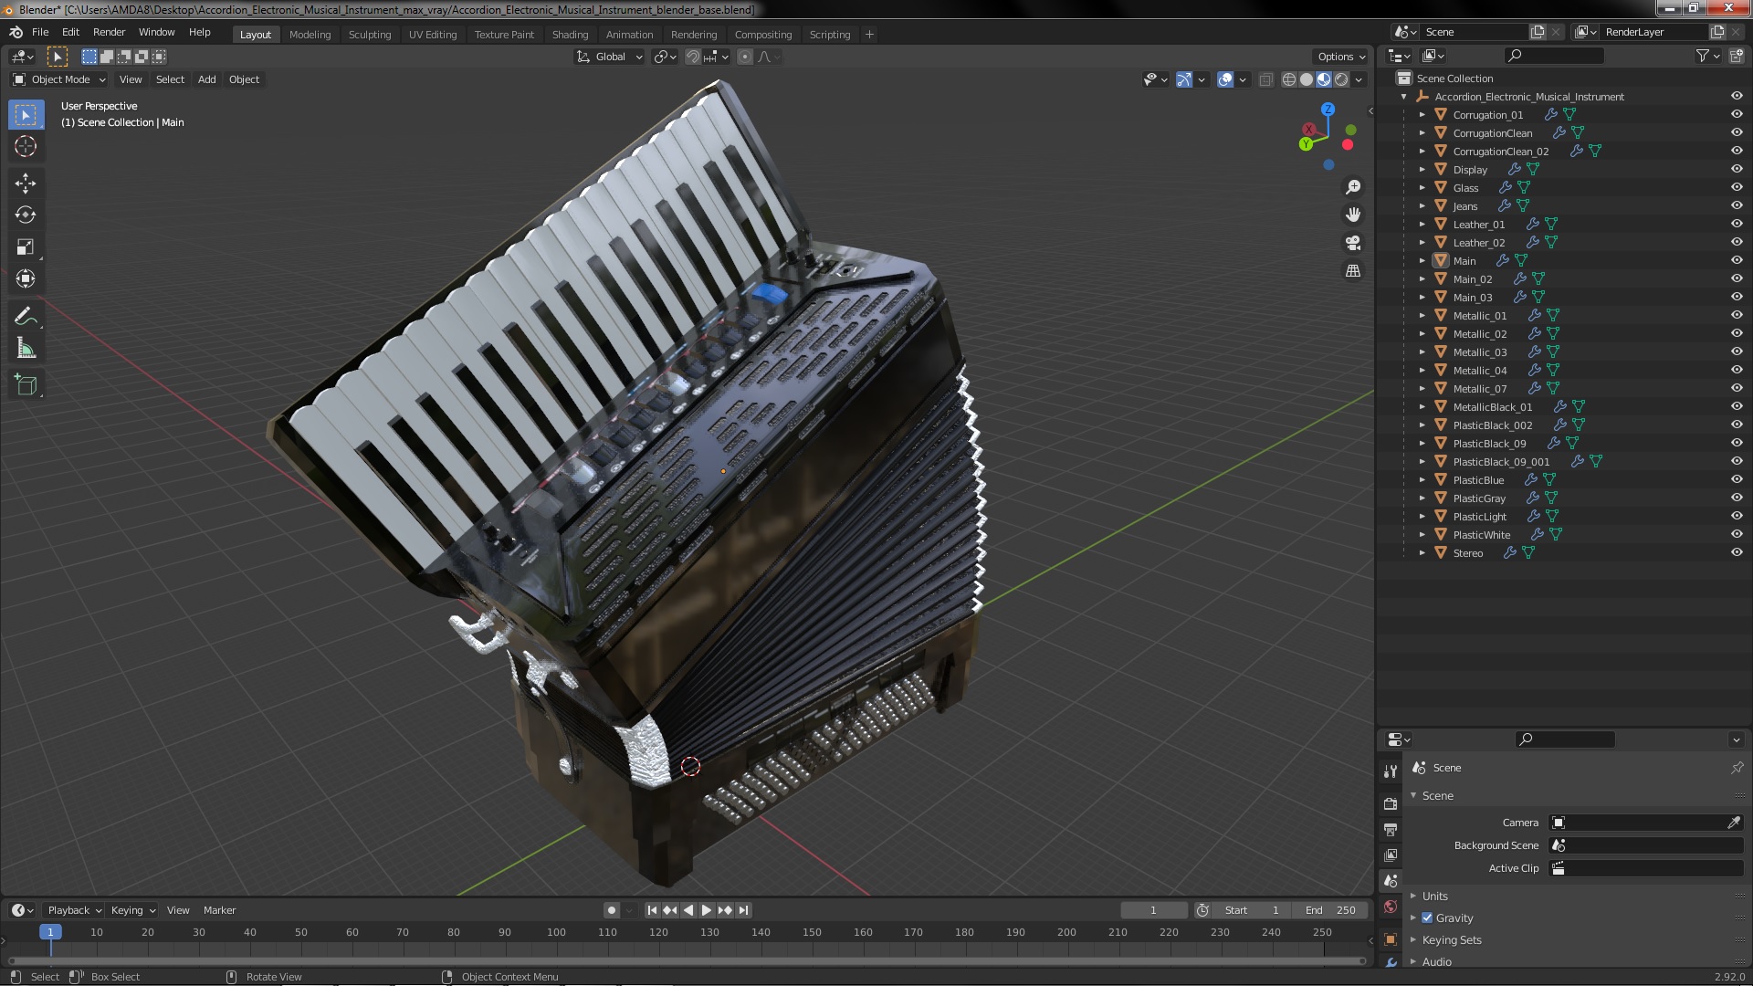Select the Scale tool in toolbar
1753x986 pixels.
pyautogui.click(x=26, y=247)
